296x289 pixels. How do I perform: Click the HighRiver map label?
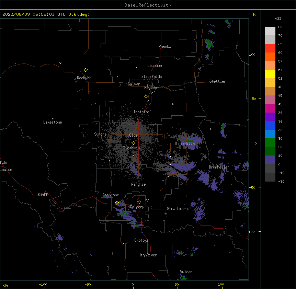click(x=148, y=255)
